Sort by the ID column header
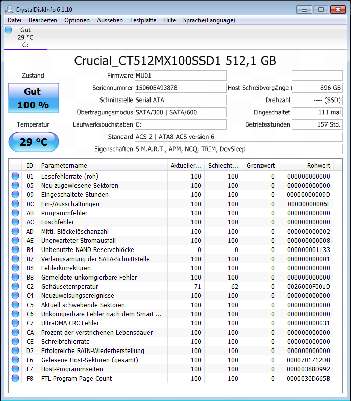 30,166
